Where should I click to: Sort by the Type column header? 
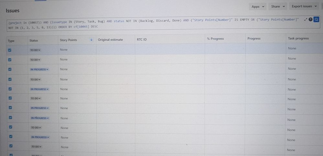tap(11, 41)
